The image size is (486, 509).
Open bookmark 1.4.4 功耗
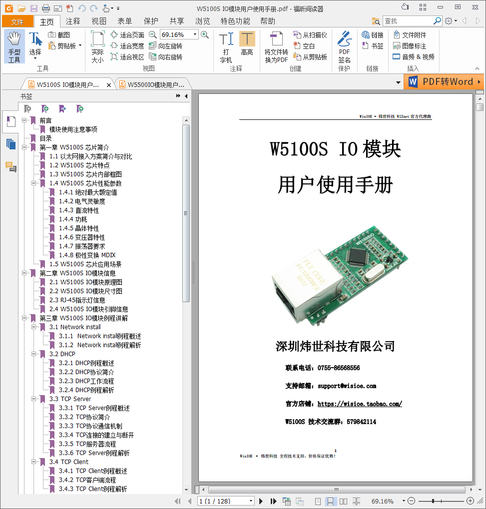73,219
